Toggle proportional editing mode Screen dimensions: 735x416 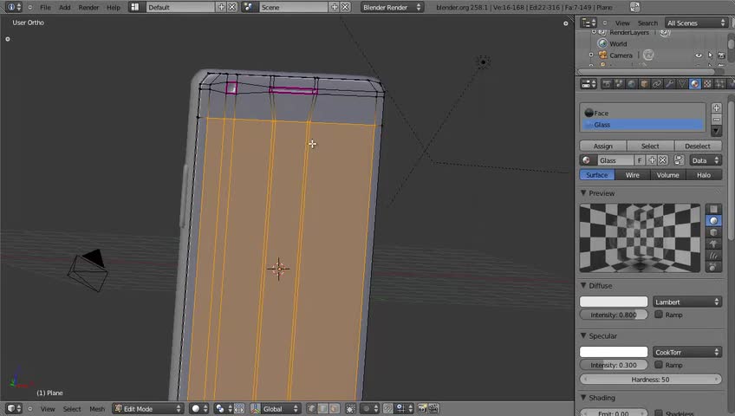370,408
